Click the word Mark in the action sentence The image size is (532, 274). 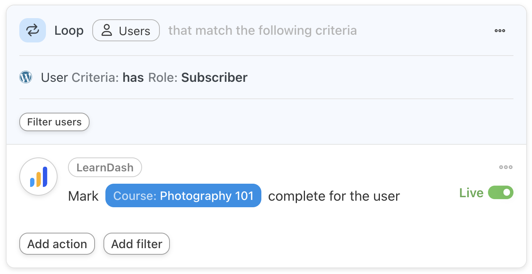[83, 196]
